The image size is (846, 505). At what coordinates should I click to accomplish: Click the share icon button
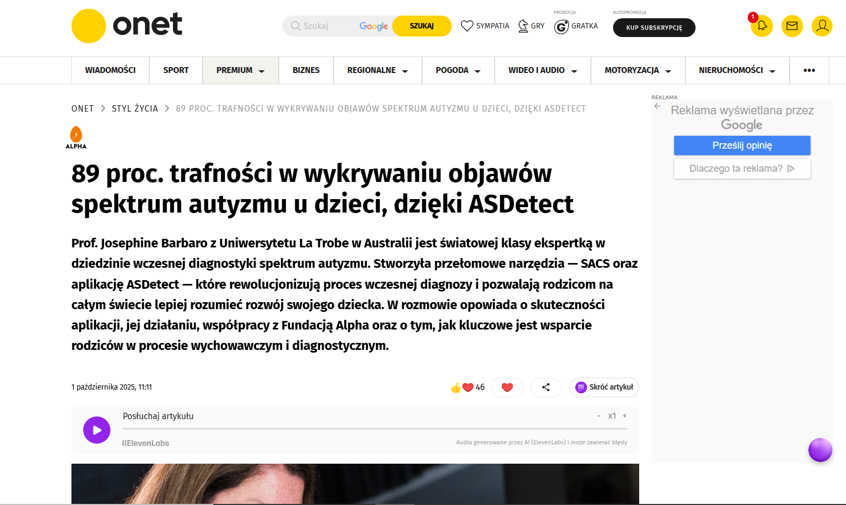546,387
